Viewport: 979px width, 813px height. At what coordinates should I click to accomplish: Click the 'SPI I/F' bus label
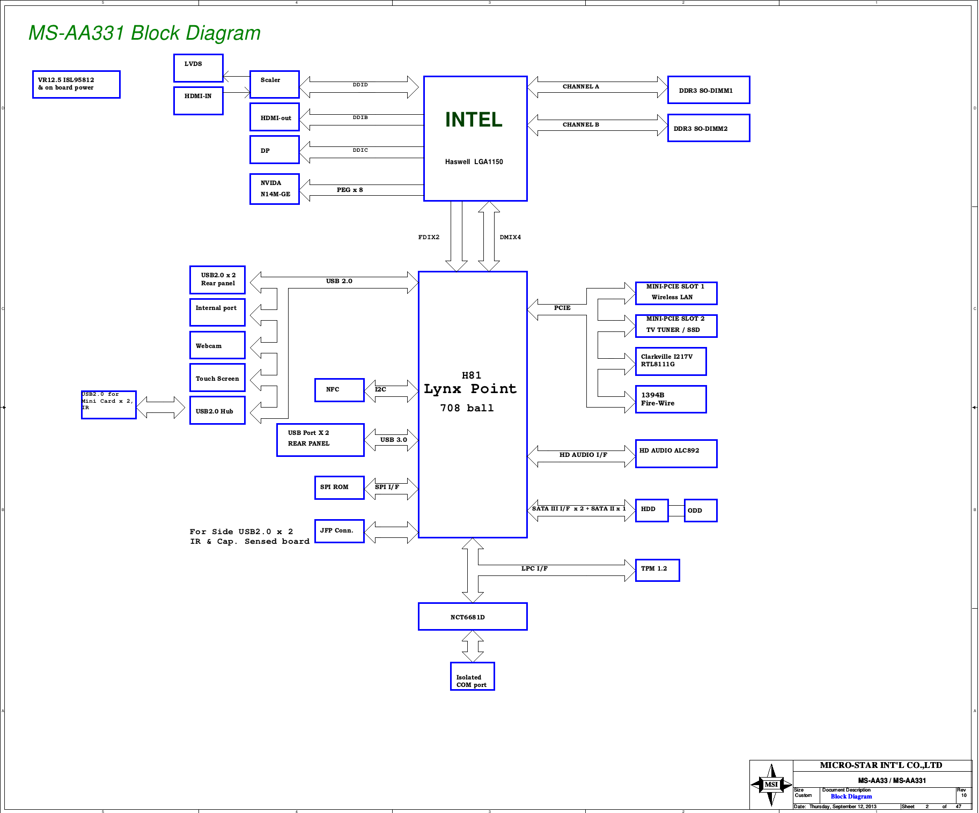click(x=387, y=487)
